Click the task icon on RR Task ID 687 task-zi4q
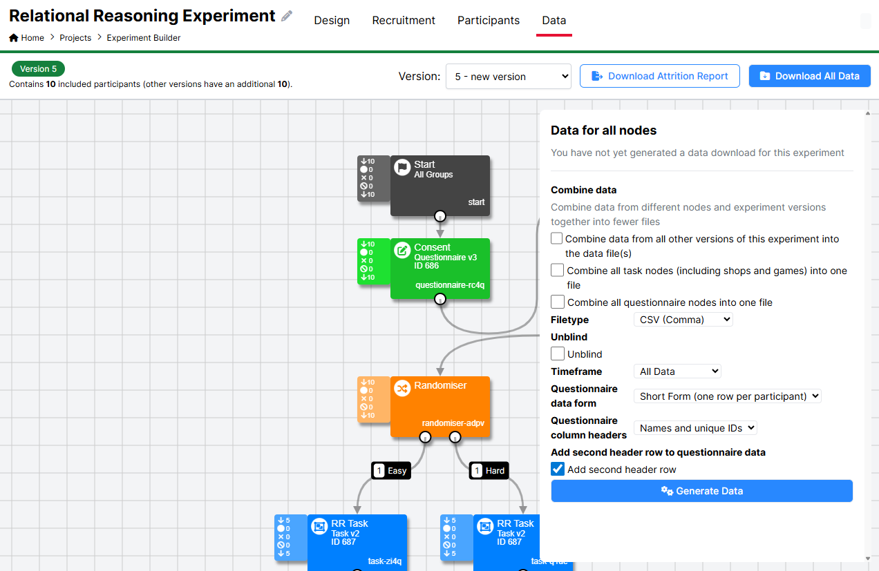The image size is (879, 571). [x=319, y=526]
